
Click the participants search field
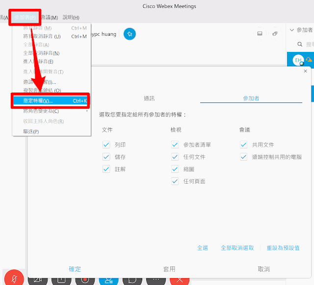pyautogui.click(x=304, y=44)
